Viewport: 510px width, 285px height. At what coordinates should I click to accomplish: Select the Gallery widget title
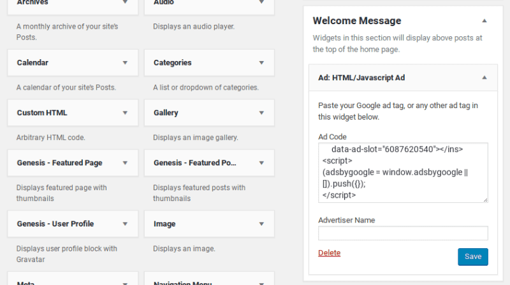(166, 113)
